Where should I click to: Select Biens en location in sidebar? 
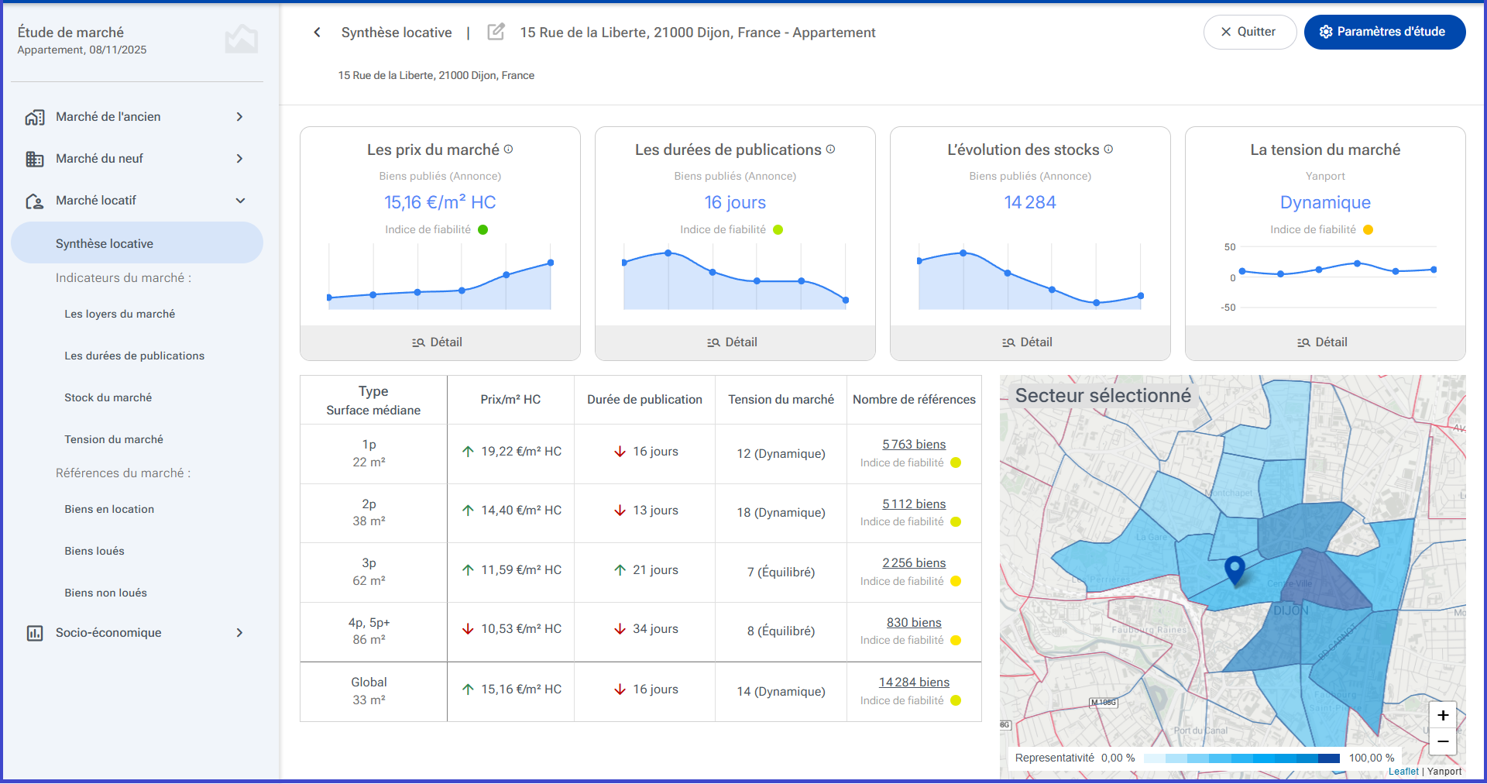pyautogui.click(x=109, y=509)
